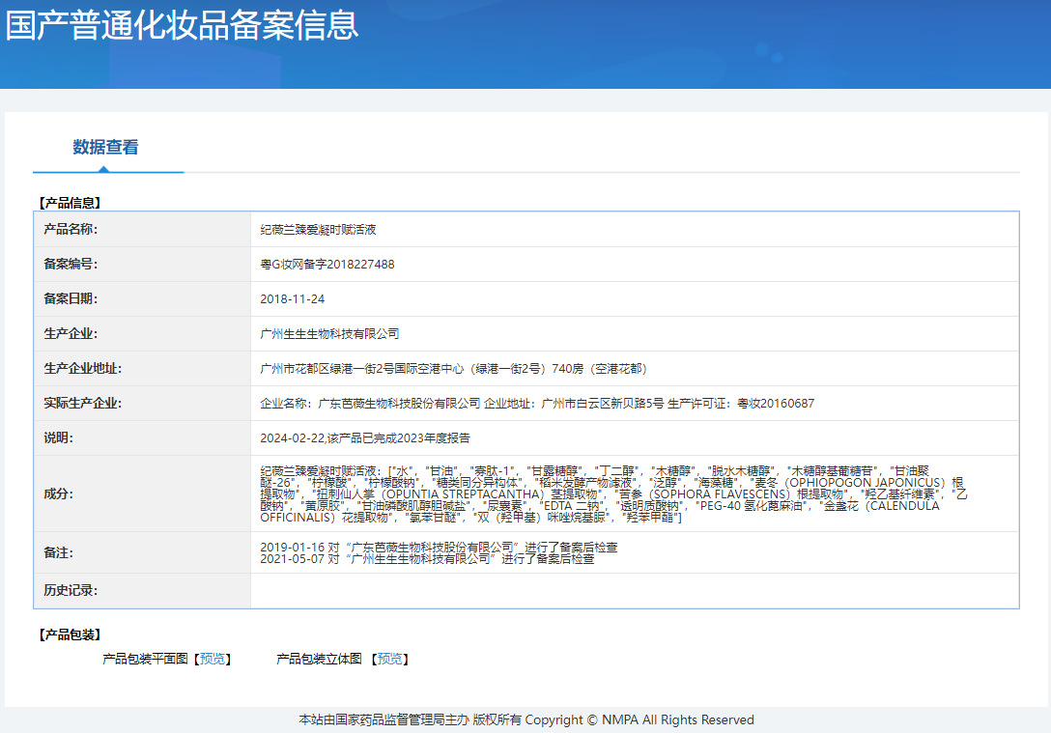The width and height of the screenshot is (1051, 733).
Task: Click the 成分 ingredients list text
Action: click(x=613, y=493)
